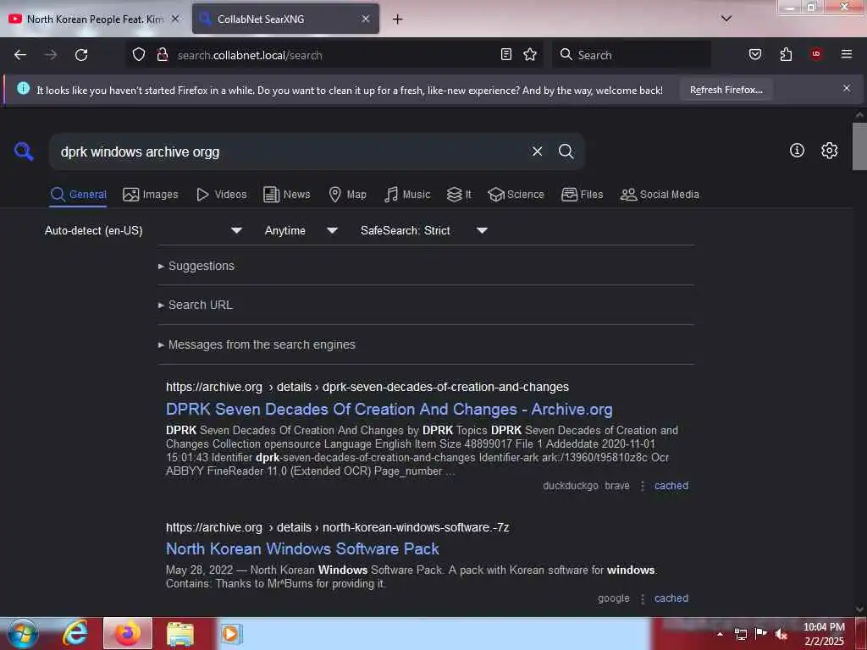Open the Extensions puzzle icon
The image size is (867, 650).
tap(786, 54)
